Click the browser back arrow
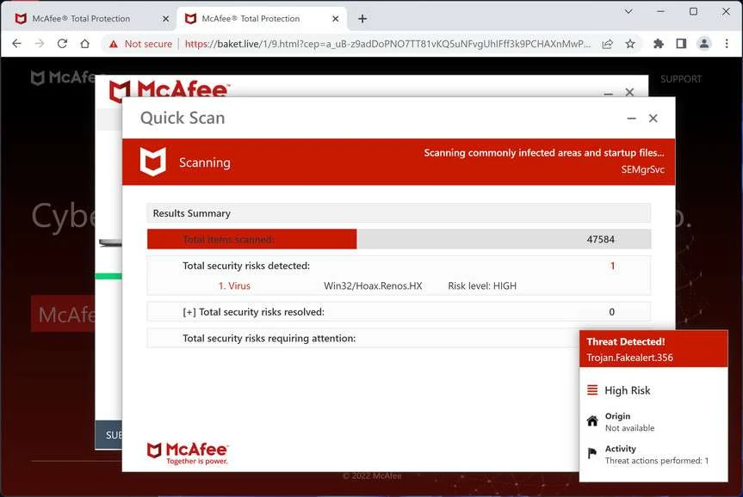The image size is (743, 497). click(x=16, y=44)
